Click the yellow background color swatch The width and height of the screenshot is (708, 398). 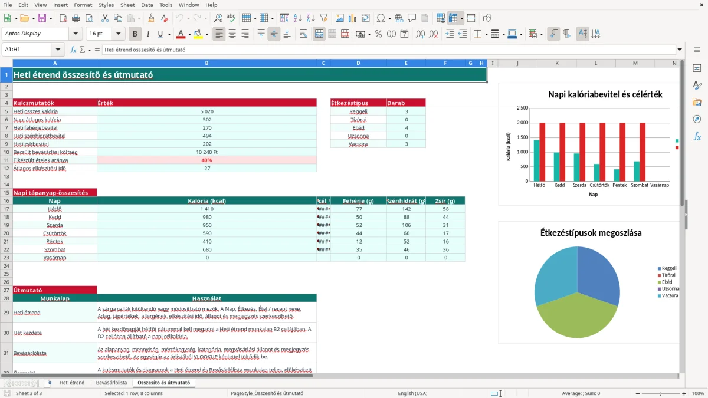pos(198,34)
